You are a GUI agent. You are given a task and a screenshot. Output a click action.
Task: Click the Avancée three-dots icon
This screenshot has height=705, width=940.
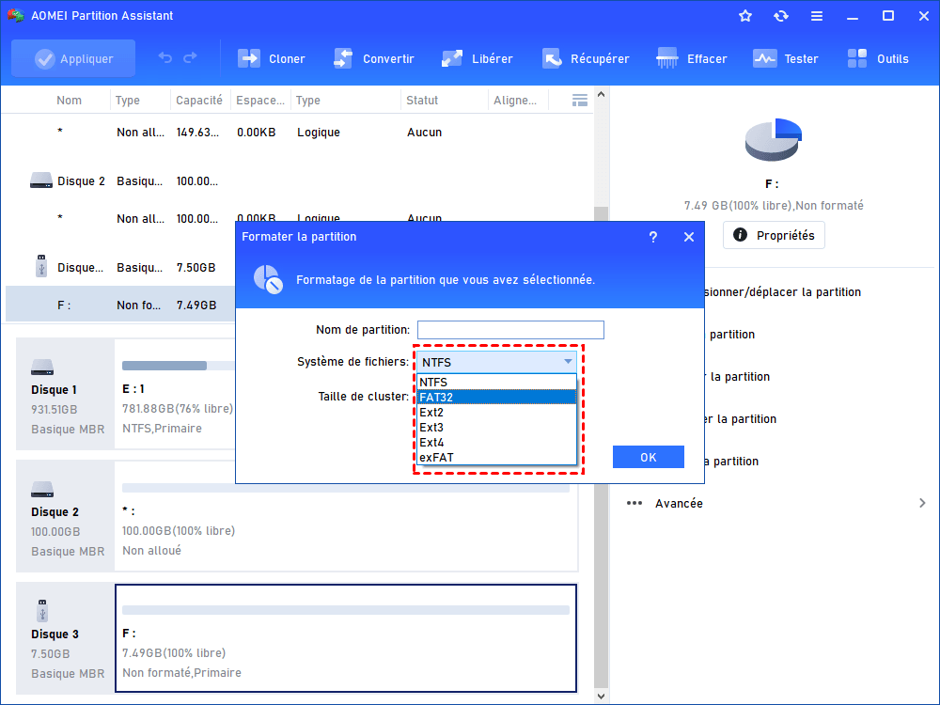[x=634, y=503]
